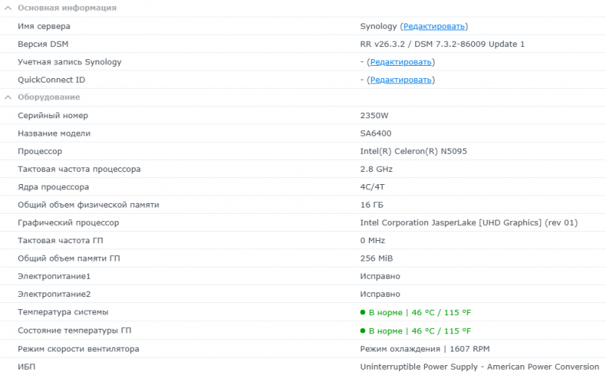Click Редактировать link next to server name Synology
Screen dimensions: 606x375
pyautogui.click(x=434, y=26)
